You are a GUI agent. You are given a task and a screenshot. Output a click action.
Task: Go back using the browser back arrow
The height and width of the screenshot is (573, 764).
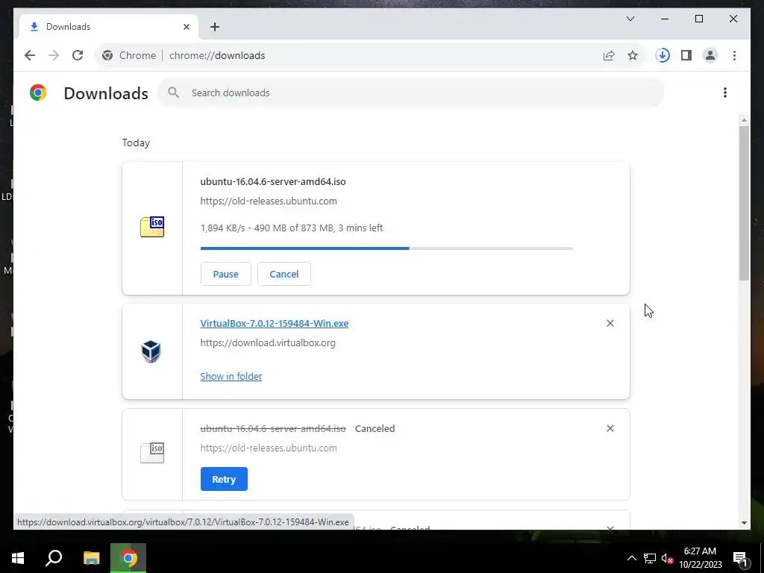click(30, 55)
